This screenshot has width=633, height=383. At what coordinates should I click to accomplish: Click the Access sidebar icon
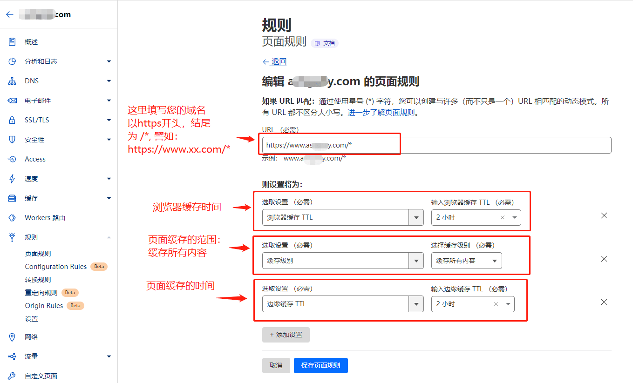click(12, 159)
